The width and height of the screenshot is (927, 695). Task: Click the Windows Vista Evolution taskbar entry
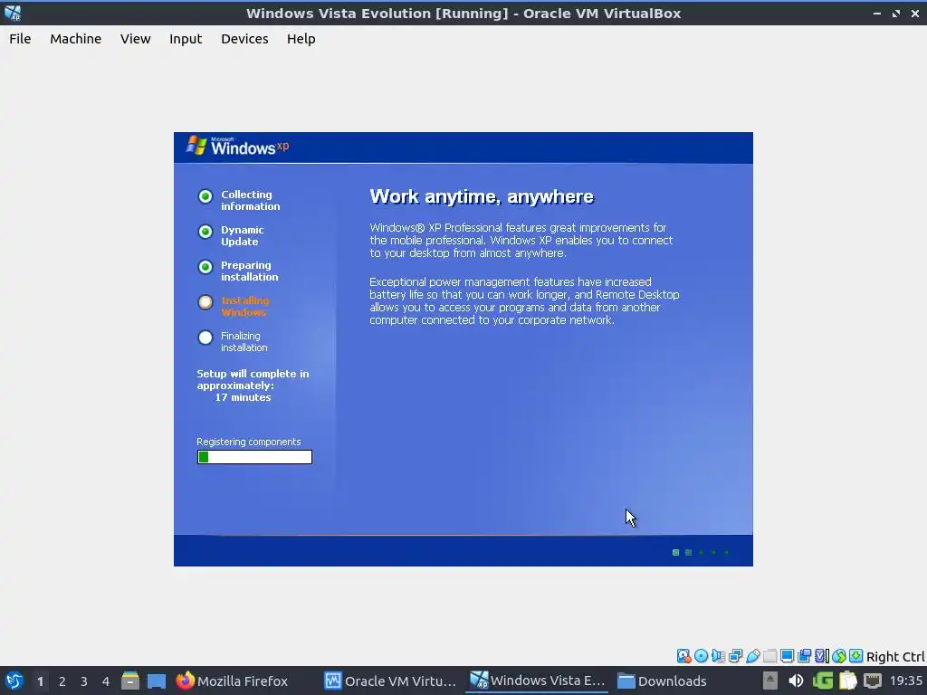538,681
